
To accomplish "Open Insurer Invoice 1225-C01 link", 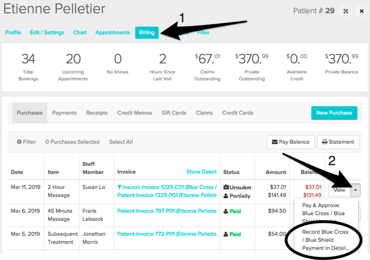I will click(168, 187).
